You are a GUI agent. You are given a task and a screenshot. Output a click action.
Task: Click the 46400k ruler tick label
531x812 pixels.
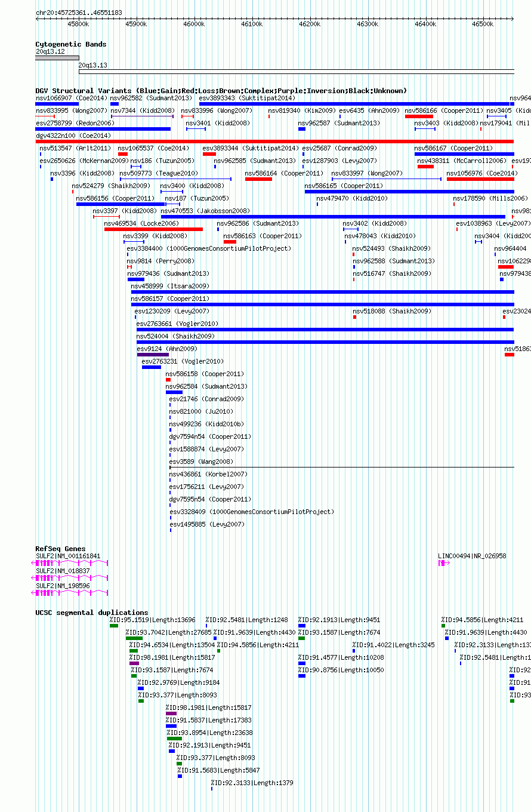[x=425, y=24]
